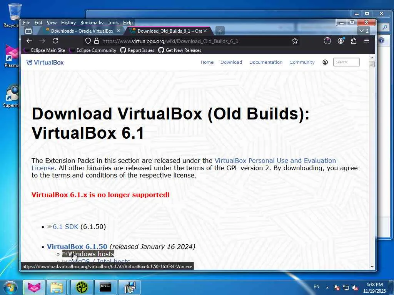Open the browser account avatar icon
This screenshot has height=295, width=394.
tap(341, 41)
